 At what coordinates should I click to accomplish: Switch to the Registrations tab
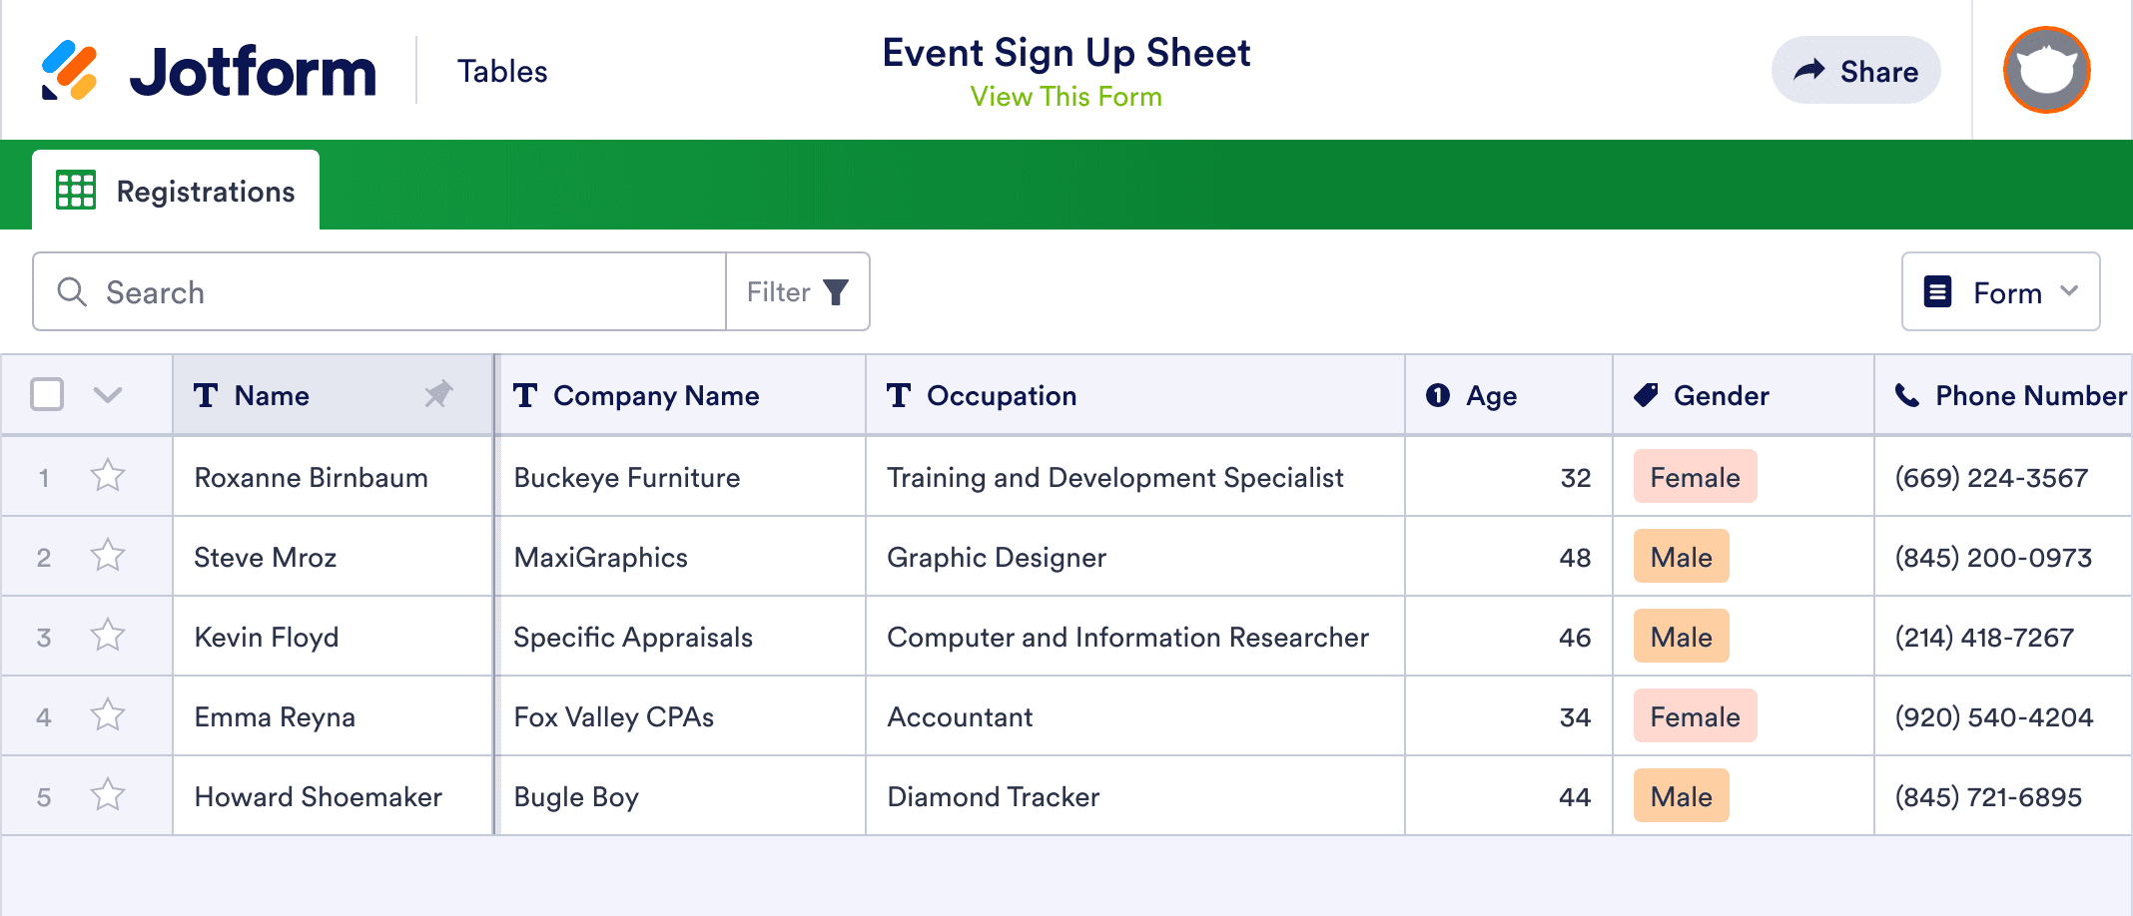(176, 190)
